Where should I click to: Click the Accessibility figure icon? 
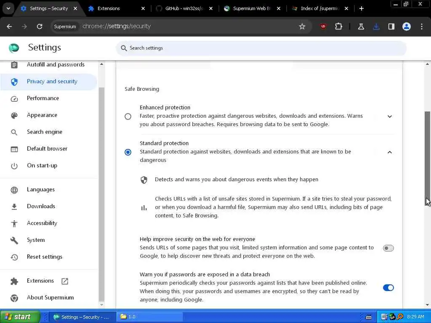point(14,223)
